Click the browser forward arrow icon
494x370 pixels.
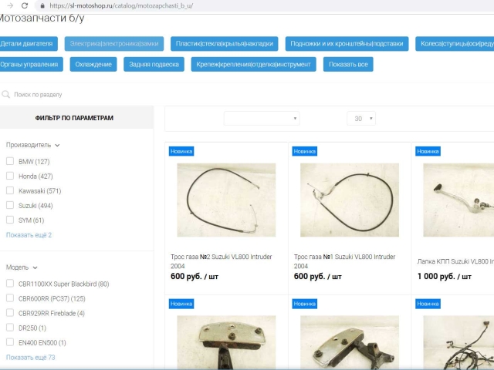point(9,5)
